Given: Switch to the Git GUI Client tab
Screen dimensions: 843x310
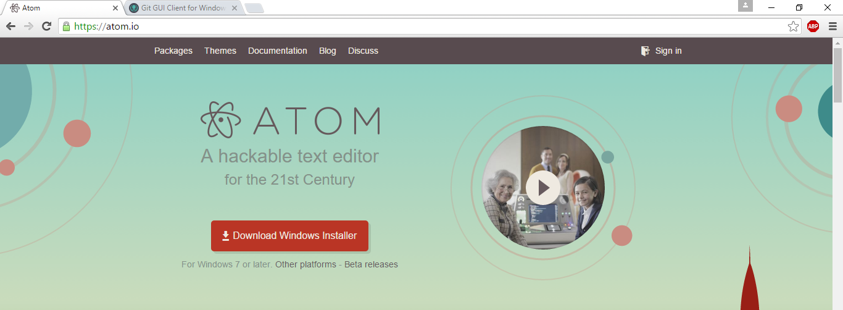Looking at the screenshot, I should 182,8.
